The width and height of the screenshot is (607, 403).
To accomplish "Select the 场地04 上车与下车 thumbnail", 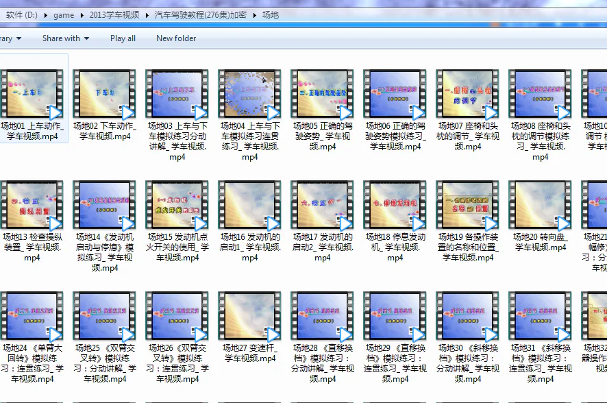I will pyautogui.click(x=249, y=93).
